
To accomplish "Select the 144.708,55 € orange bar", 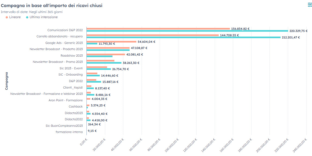I will [152, 35].
